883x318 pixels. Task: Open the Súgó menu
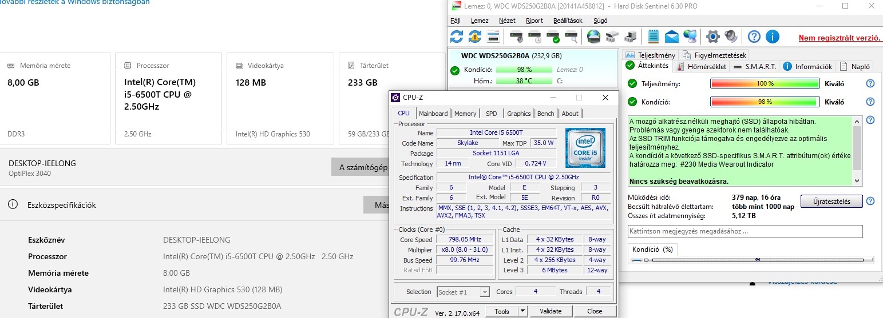point(600,21)
